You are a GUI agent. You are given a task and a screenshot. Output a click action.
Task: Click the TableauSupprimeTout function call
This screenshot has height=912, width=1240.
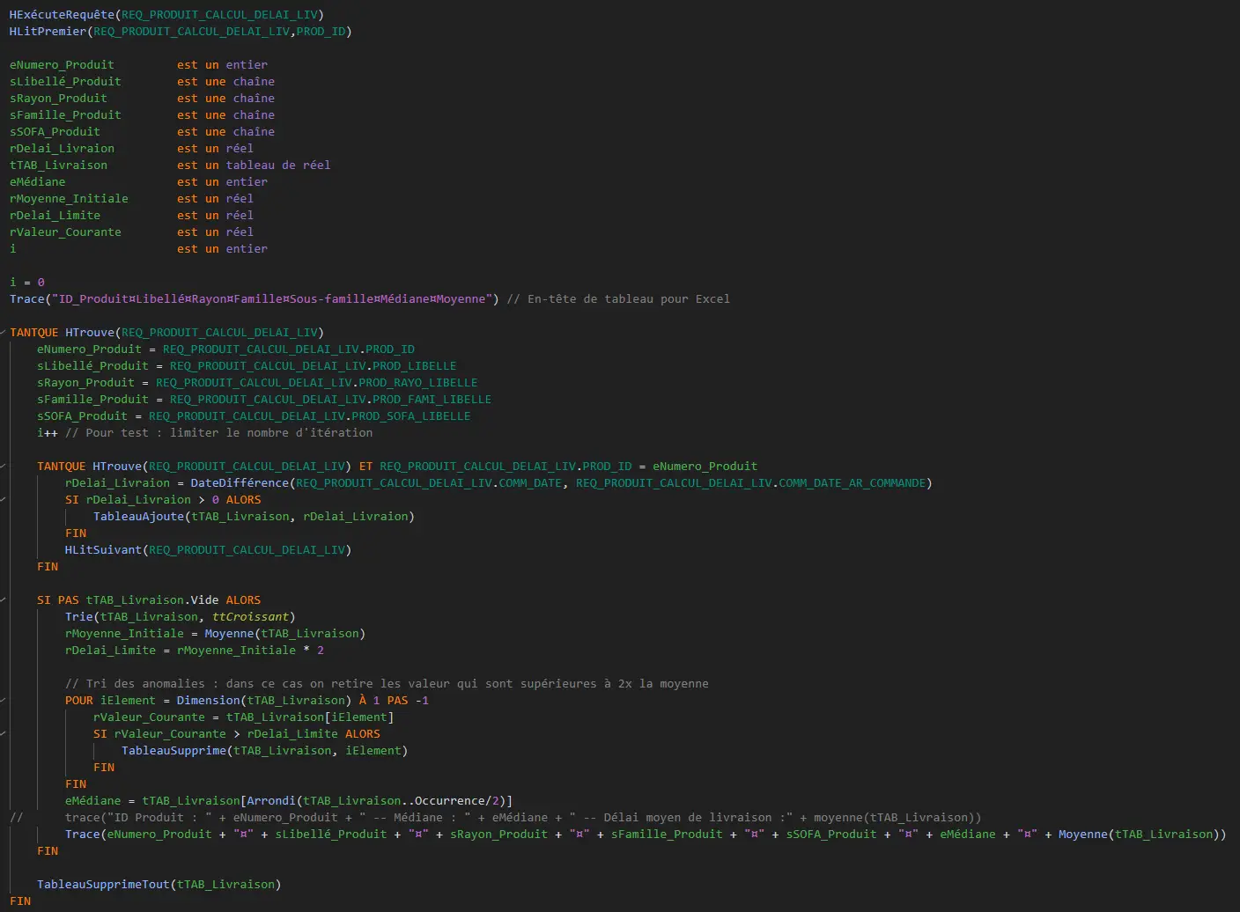point(103,884)
